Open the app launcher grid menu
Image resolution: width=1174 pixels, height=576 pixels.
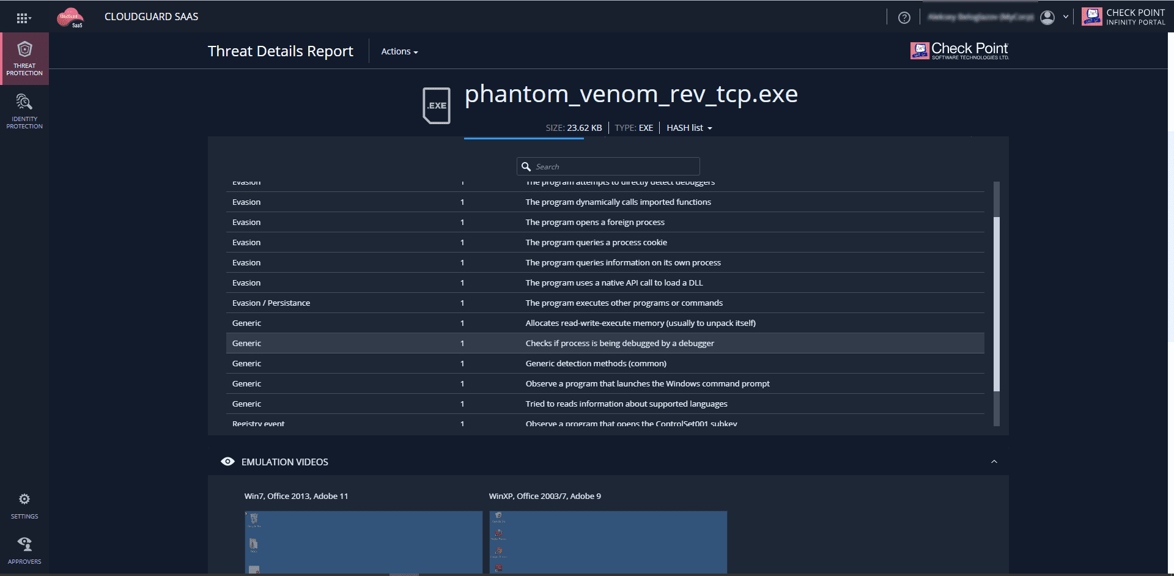pos(23,18)
